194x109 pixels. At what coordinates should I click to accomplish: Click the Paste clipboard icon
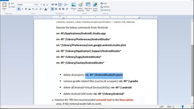pyautogui.click(x=4, y=5)
